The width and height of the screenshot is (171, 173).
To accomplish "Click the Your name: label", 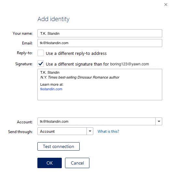I will pyautogui.click(x=22, y=33).
